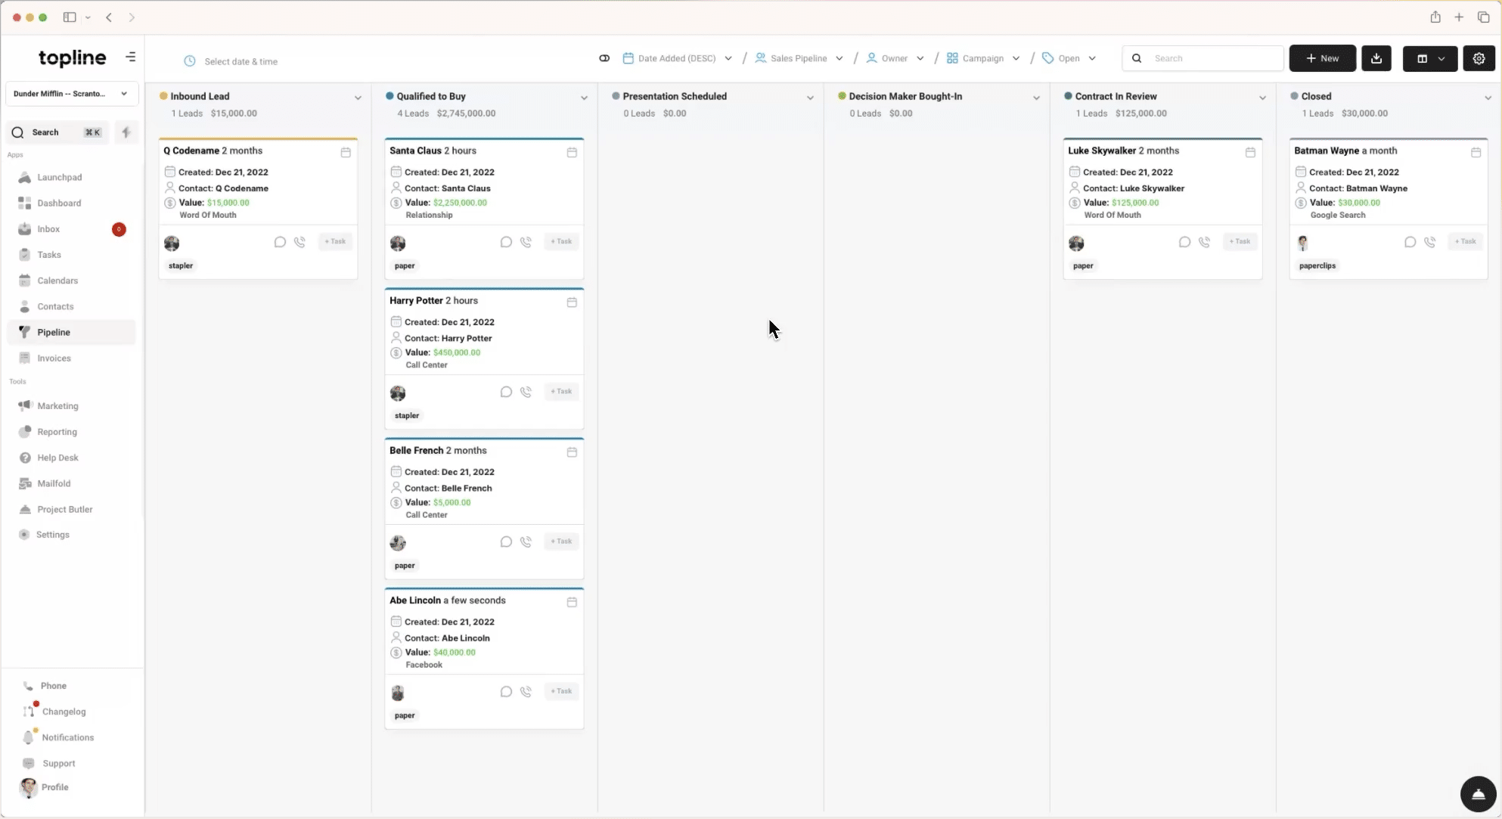Add a task to Abe Lincoln card
The image size is (1502, 819).
pyautogui.click(x=561, y=690)
